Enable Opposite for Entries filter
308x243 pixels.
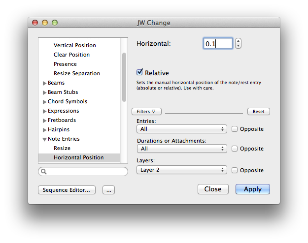(x=235, y=129)
